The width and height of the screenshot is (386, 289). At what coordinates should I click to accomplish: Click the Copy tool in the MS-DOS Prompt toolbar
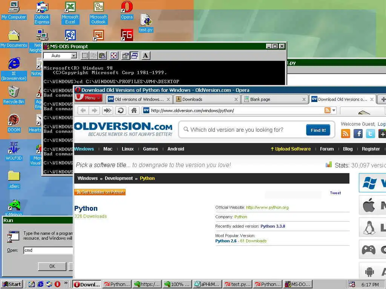tap(93, 56)
